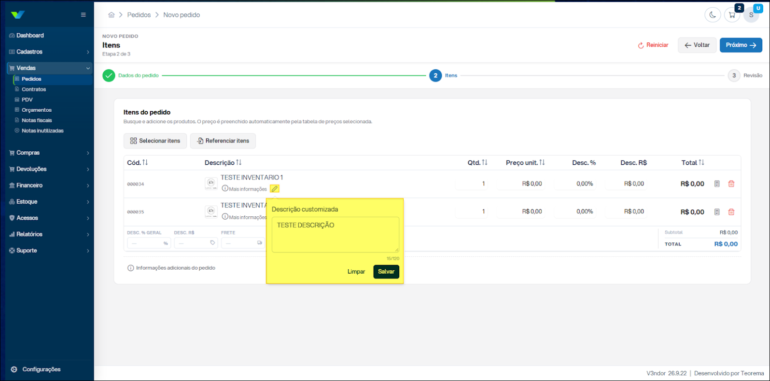The height and width of the screenshot is (381, 770).
Task: Click the Desc. % Geral input field
Action: tap(149, 243)
